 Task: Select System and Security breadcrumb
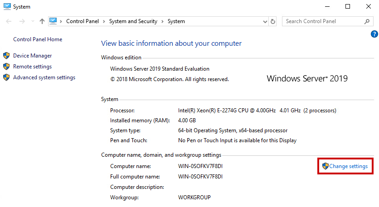click(133, 21)
